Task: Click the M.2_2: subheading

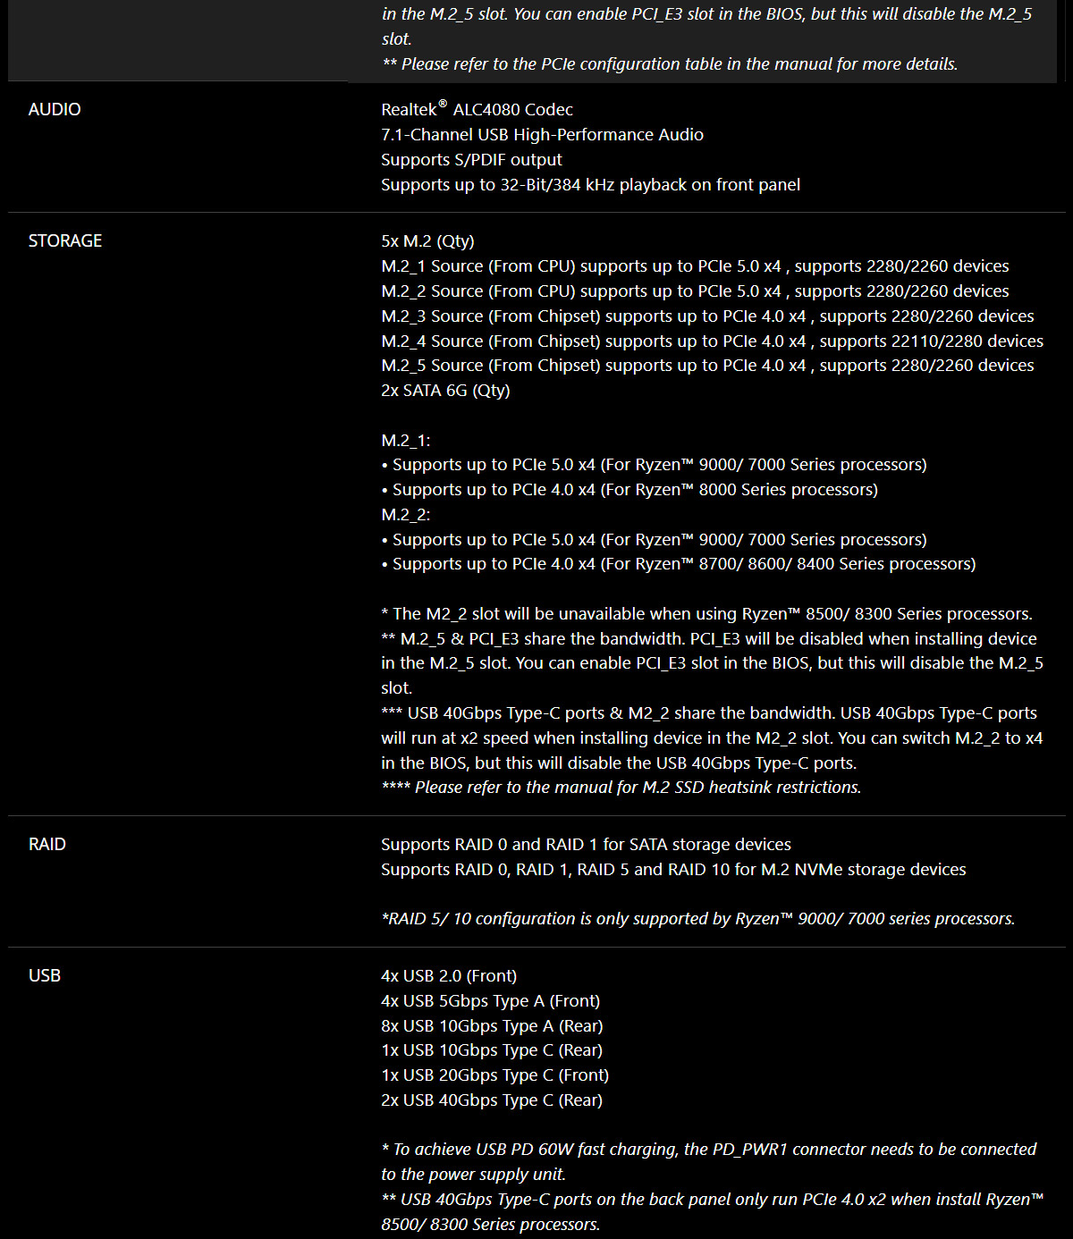Action: click(x=406, y=515)
